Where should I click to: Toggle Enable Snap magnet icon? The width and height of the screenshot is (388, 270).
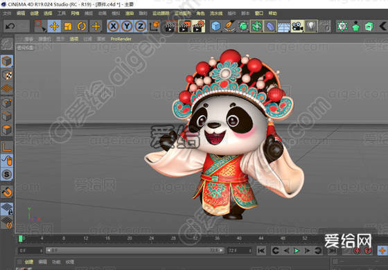pos(7,192)
